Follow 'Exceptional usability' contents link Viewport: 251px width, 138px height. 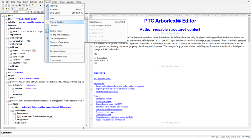pyautogui.click(x=104, y=99)
